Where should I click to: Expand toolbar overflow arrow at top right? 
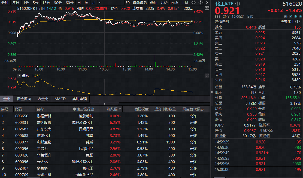click(x=207, y=2)
